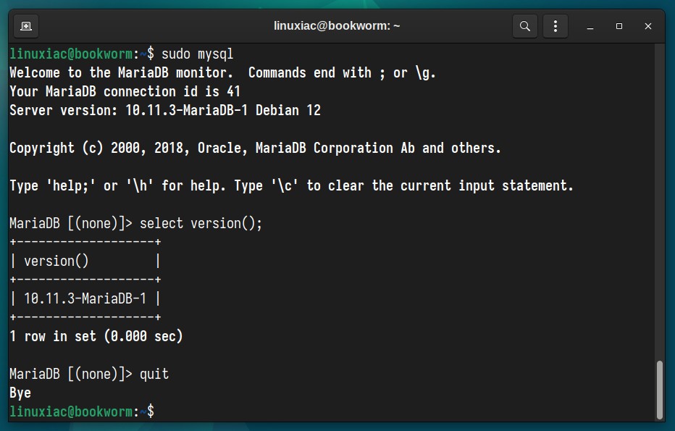The height and width of the screenshot is (431, 675).
Task: Maximize the terminal window
Action: [x=619, y=26]
